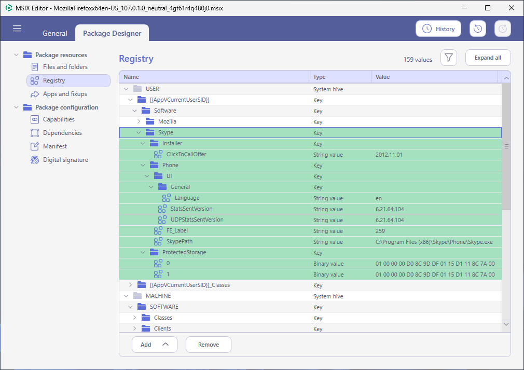Image resolution: width=524 pixels, height=370 pixels.
Task: Expand the Clients key
Action: tap(135, 328)
